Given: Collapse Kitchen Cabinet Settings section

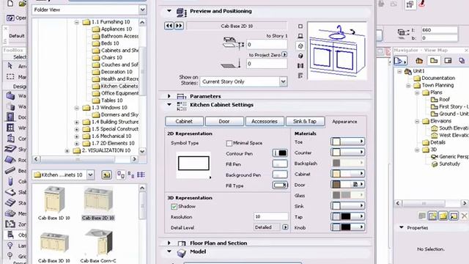Looking at the screenshot, I should [169, 105].
